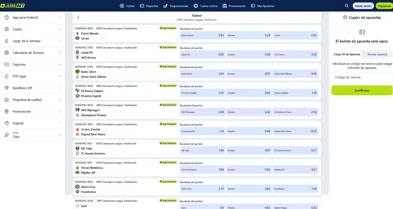
Task: Click the Sabah FK team crest
Action: [77, 52]
